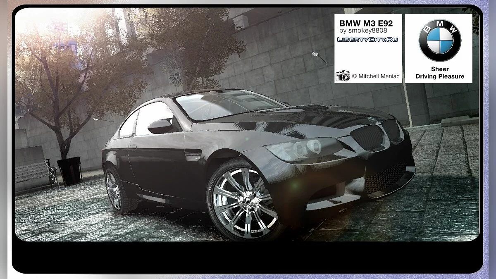
Task: Click the car's side mirror
Action: coord(161,126)
